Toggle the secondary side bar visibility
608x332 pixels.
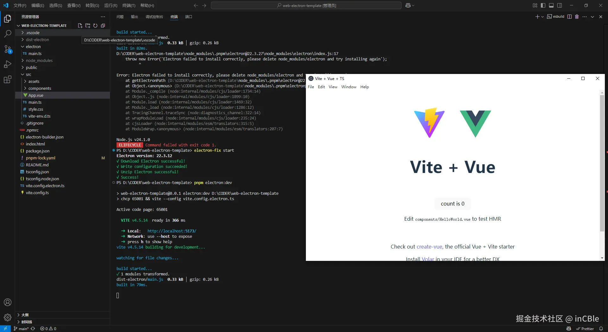click(x=560, y=5)
